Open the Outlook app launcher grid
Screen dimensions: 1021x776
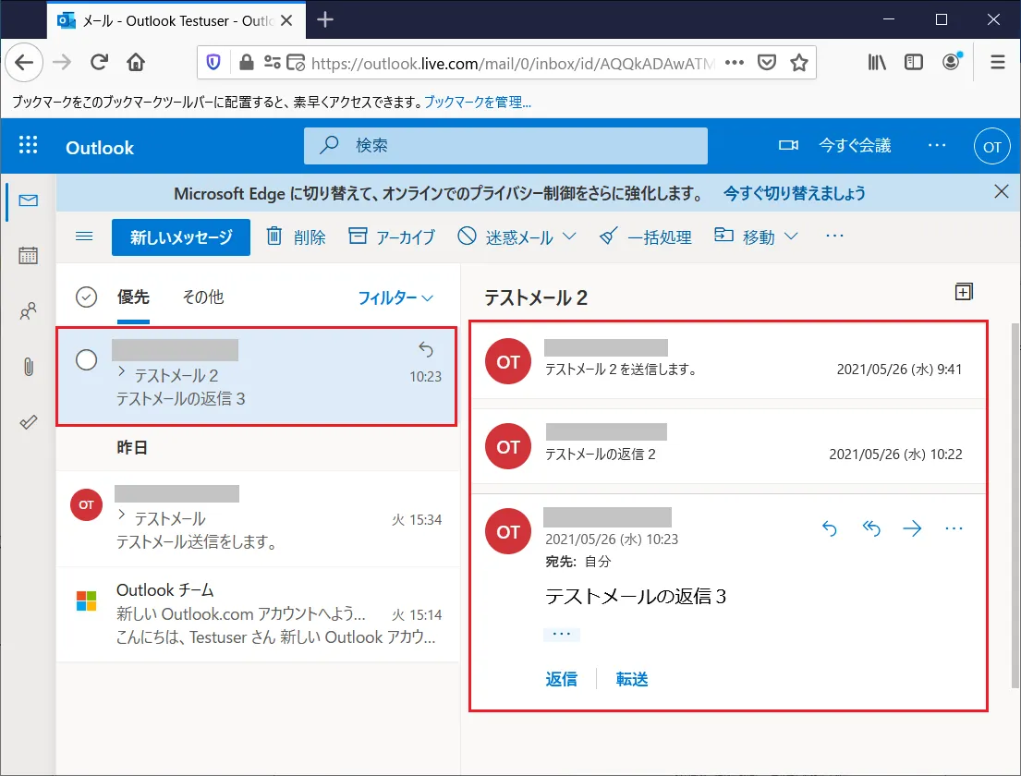coord(28,145)
